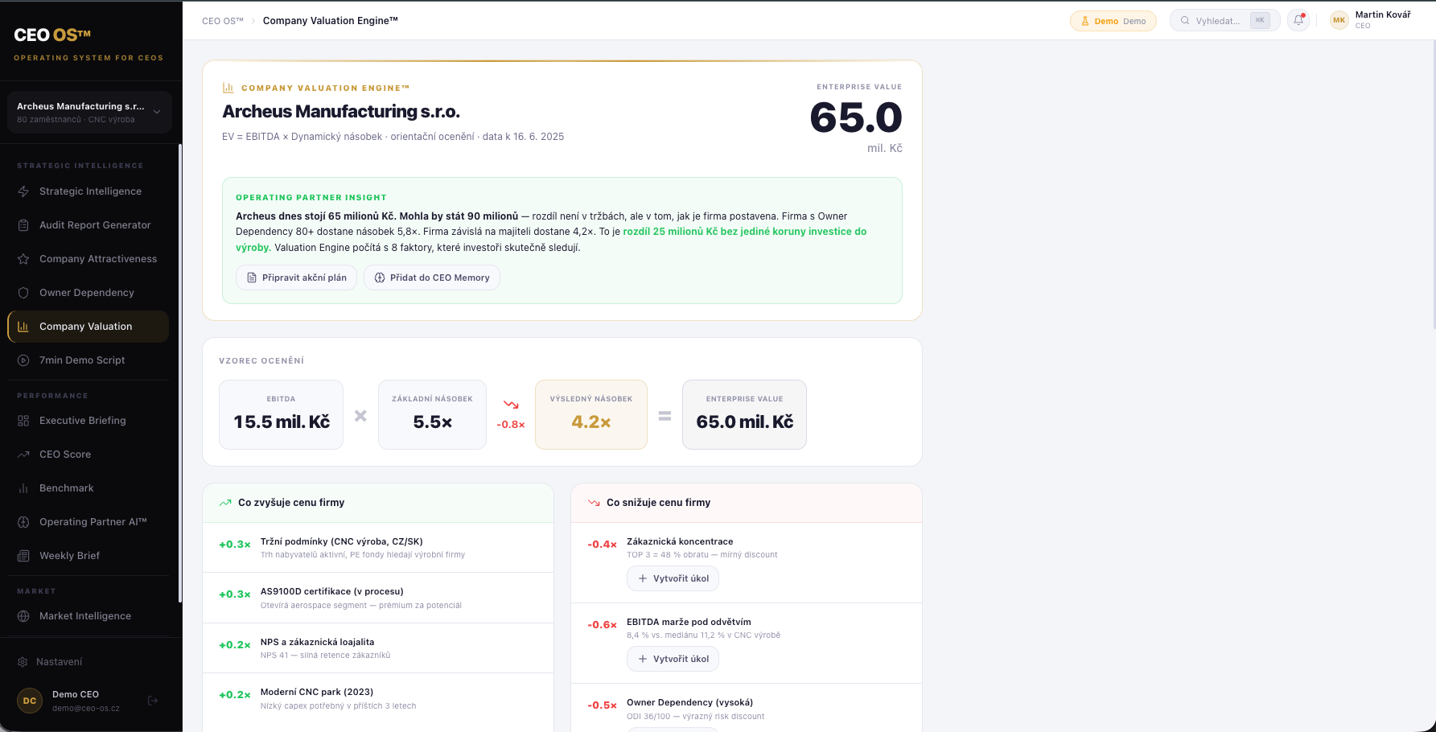The height and width of the screenshot is (732, 1436).
Task: Click the Nastavení gear icon
Action: tap(23, 662)
